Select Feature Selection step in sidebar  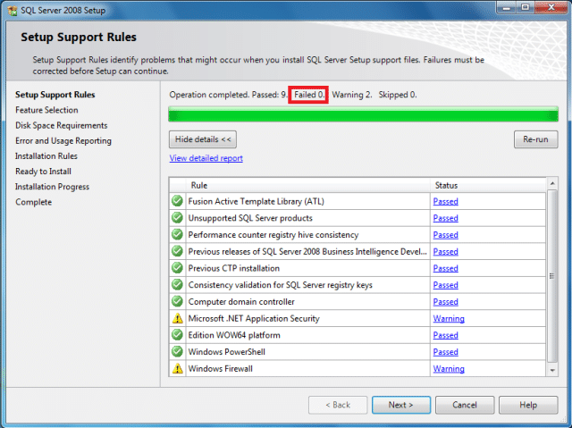pyautogui.click(x=46, y=110)
